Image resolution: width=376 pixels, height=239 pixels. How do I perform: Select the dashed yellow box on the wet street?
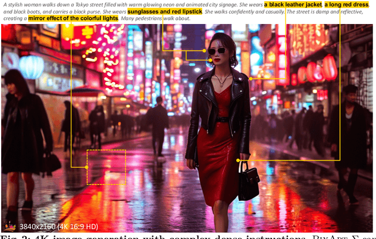tap(106, 168)
